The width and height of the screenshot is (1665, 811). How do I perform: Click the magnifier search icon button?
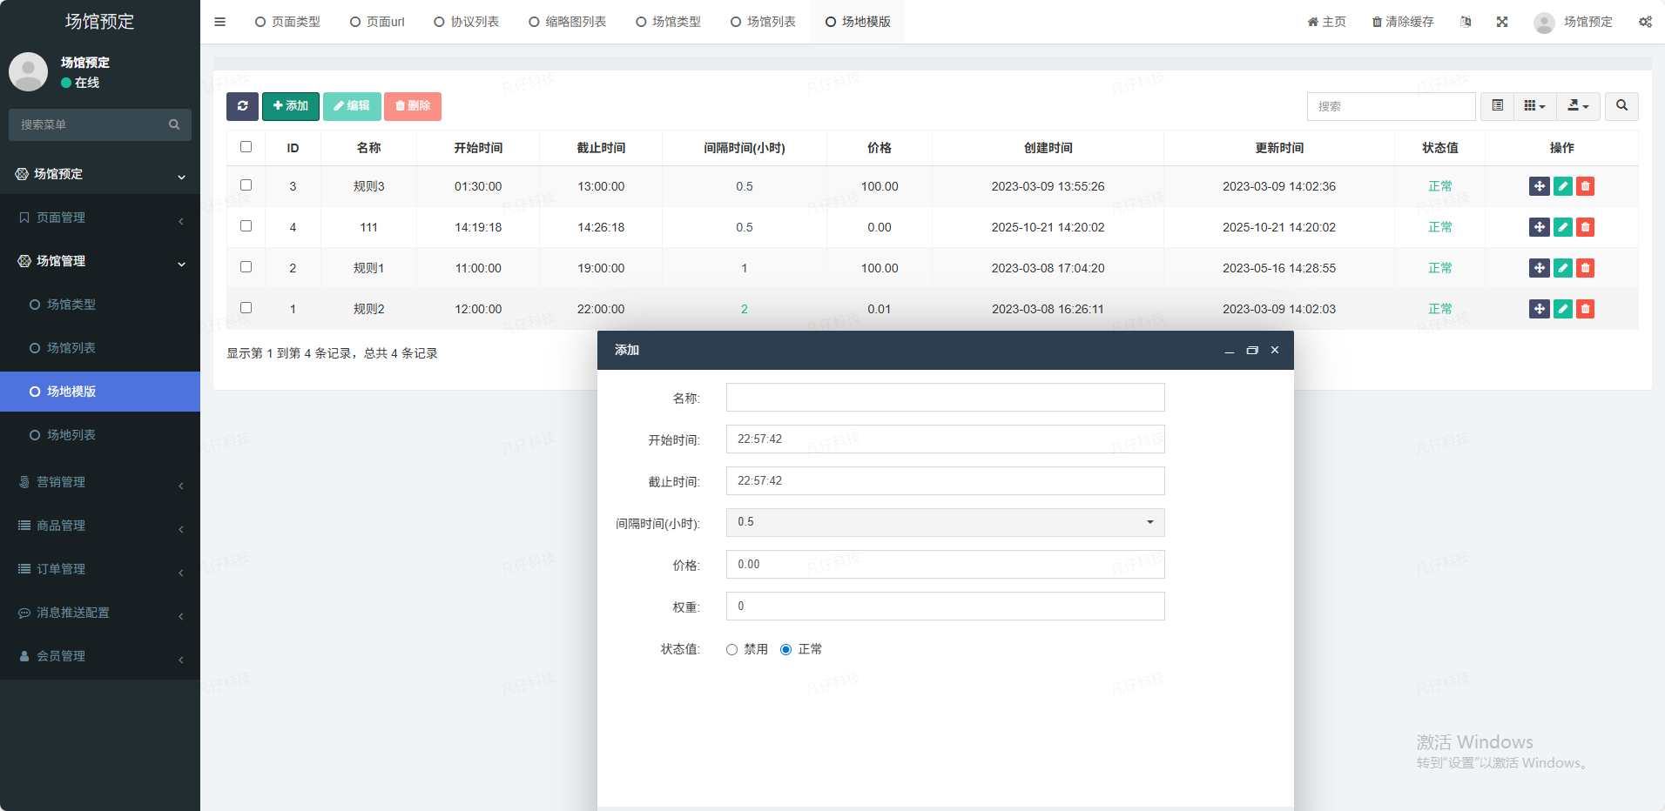pos(1621,106)
